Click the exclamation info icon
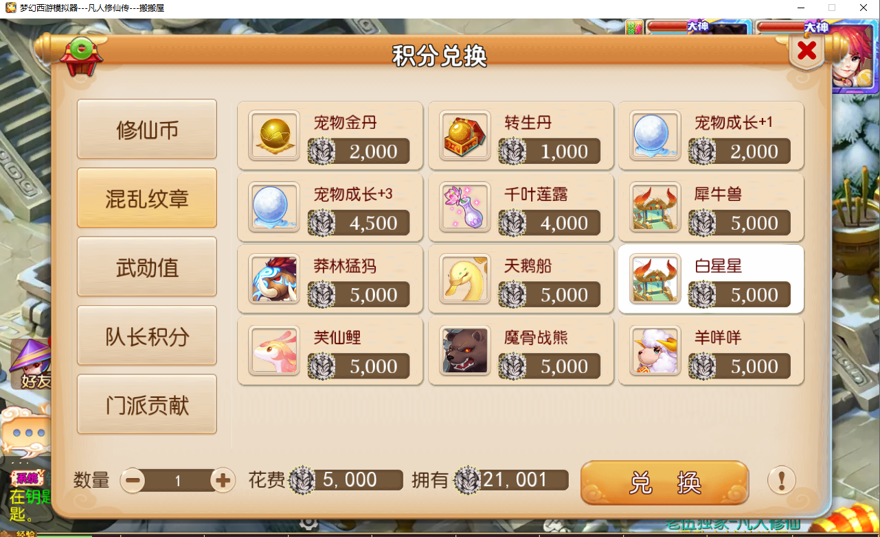This screenshot has height=537, width=880. tap(782, 480)
